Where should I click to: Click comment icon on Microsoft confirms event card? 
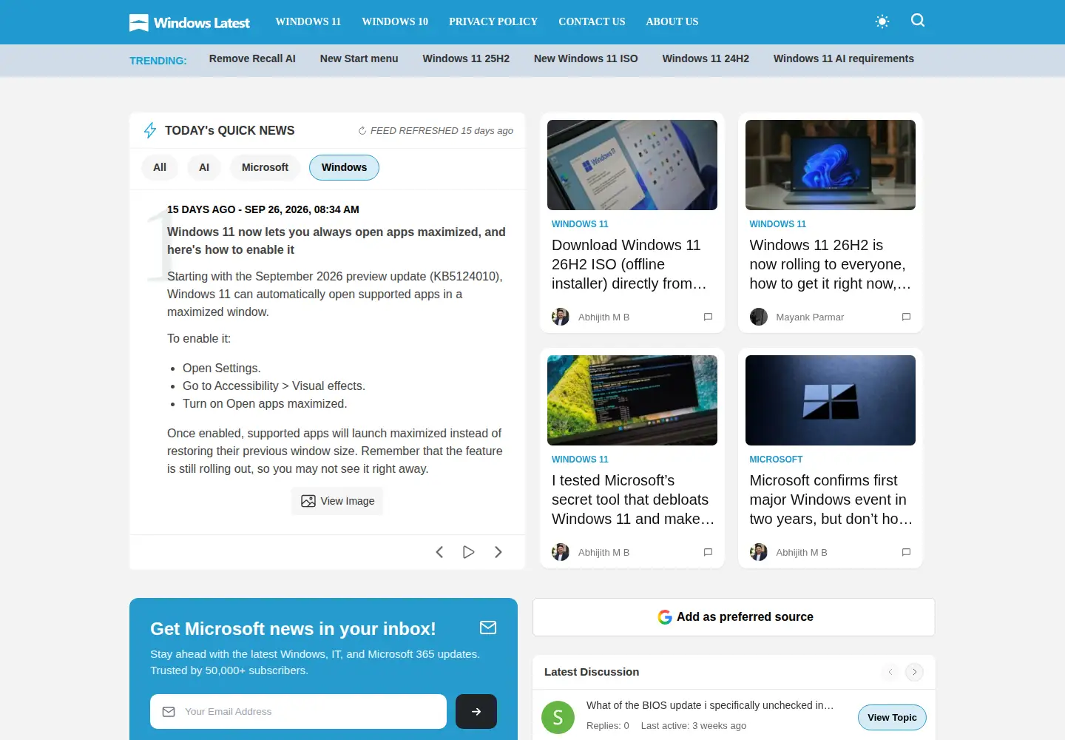click(x=906, y=552)
